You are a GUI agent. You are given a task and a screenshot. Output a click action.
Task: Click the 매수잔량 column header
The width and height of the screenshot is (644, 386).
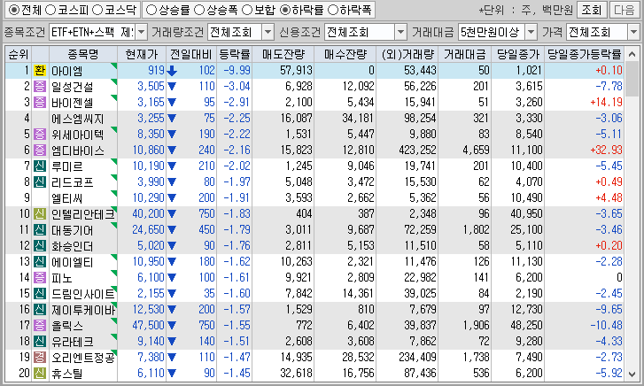pos(345,54)
